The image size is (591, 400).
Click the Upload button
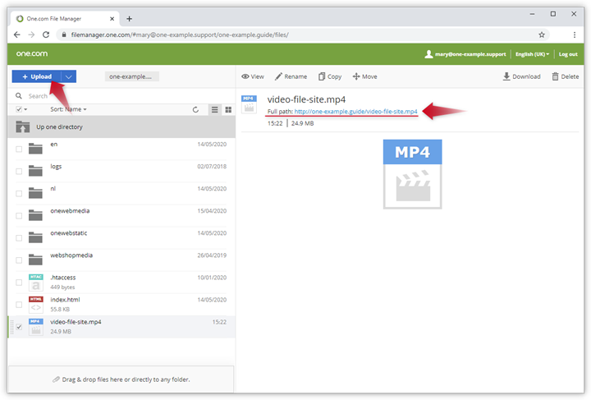tap(37, 76)
